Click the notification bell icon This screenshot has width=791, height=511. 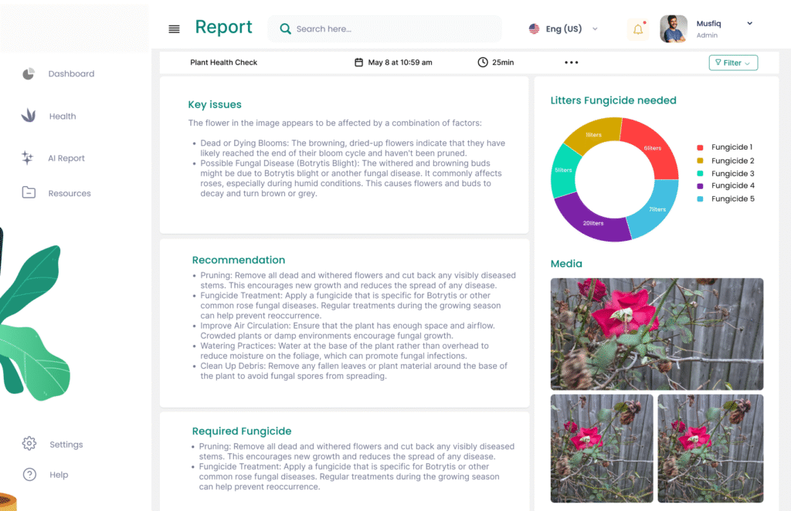(x=638, y=29)
